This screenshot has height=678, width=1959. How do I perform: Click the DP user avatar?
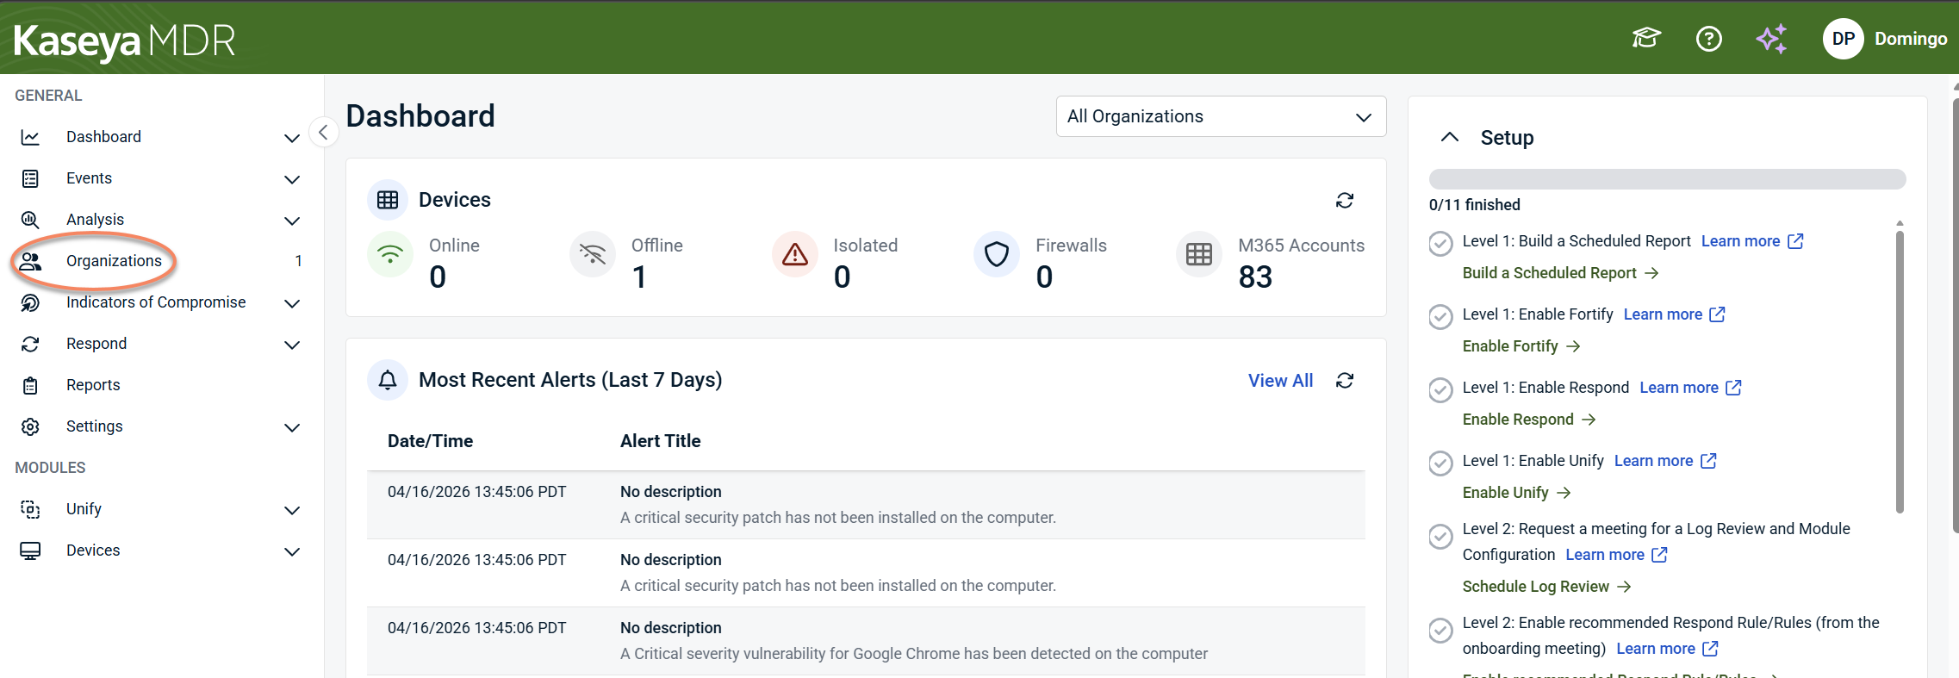click(x=1843, y=39)
